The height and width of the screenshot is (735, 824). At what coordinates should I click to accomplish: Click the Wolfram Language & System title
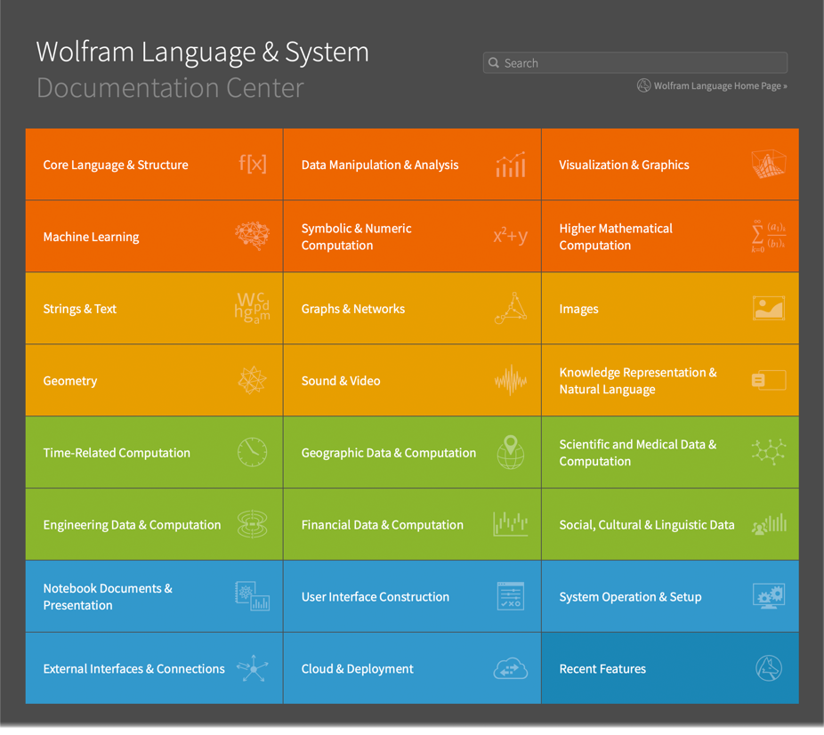tap(202, 52)
